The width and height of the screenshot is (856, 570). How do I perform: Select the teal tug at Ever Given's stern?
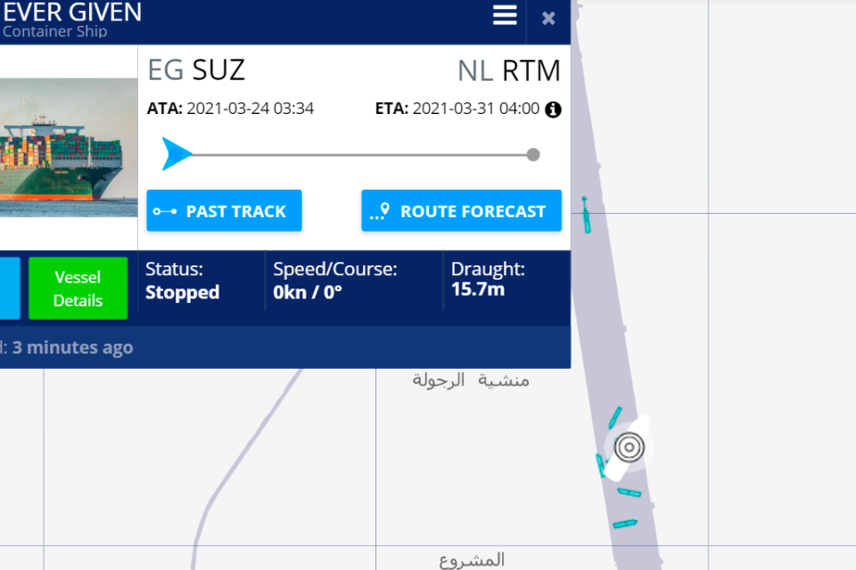pyautogui.click(x=601, y=465)
